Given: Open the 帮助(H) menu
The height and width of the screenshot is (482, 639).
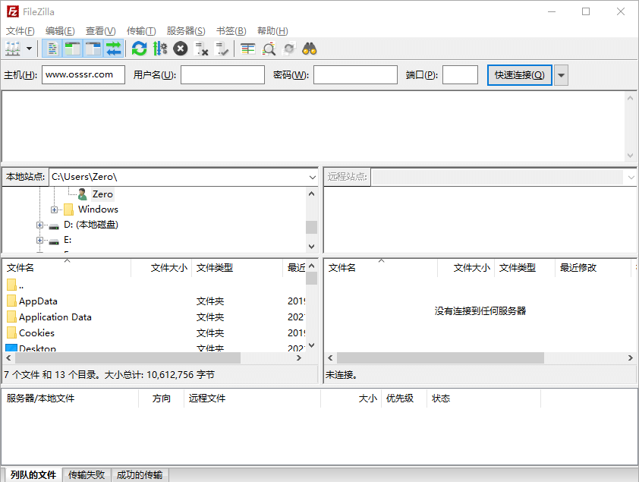Looking at the screenshot, I should pyautogui.click(x=272, y=31).
